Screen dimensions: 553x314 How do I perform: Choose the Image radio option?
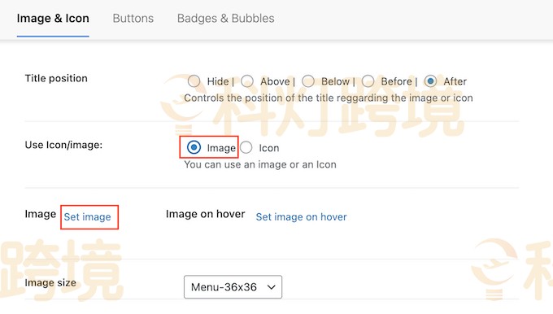tap(194, 147)
